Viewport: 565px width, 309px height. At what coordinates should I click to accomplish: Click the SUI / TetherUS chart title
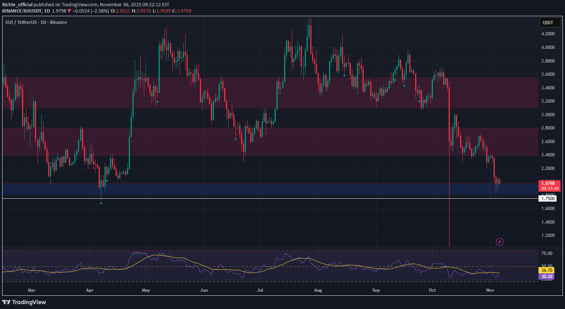coord(36,22)
